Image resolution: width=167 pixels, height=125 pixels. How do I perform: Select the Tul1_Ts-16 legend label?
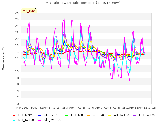pyautogui.click(x=50, y=115)
